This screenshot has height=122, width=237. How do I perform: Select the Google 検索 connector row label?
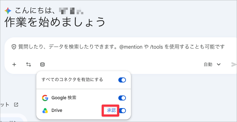point(64,98)
